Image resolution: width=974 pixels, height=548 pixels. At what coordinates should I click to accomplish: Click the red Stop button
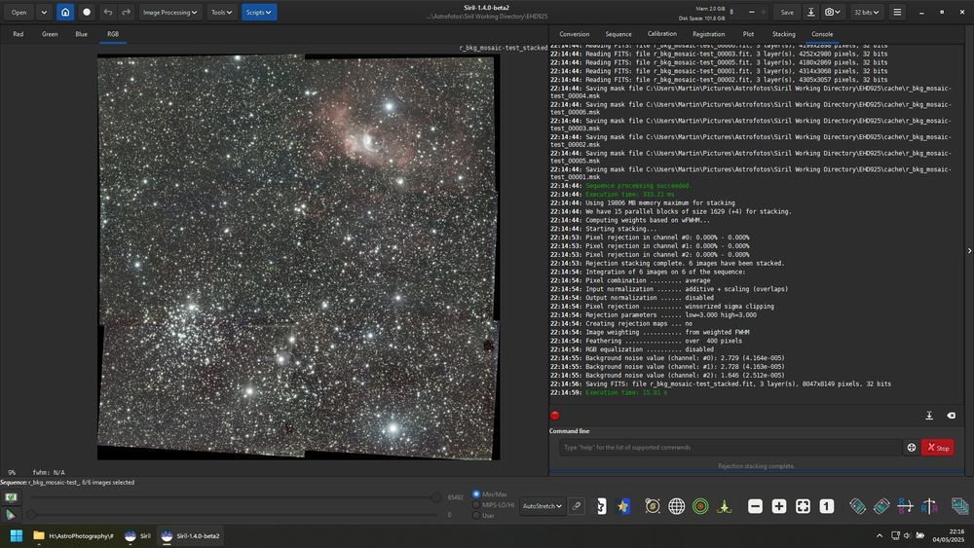point(937,447)
